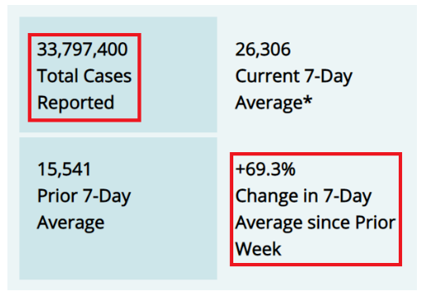Select the "Change in 7-Day" label line
Image resolution: width=431 pixels, height=301 pixels.
[304, 196]
